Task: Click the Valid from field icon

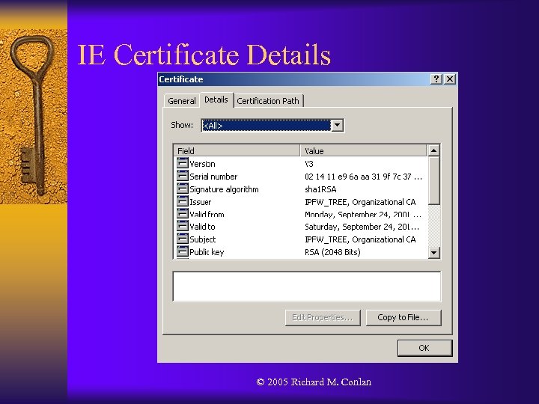Action: pyautogui.click(x=183, y=213)
